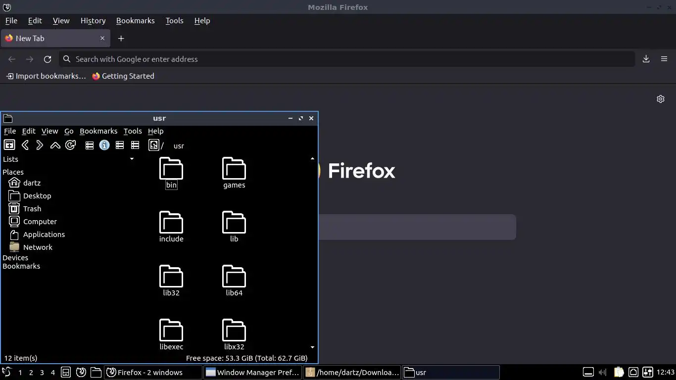Switch to Firefox - 2 windows taskbar entry
676x380 pixels.
153,372
